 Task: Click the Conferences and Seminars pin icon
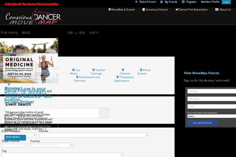point(77,77)
